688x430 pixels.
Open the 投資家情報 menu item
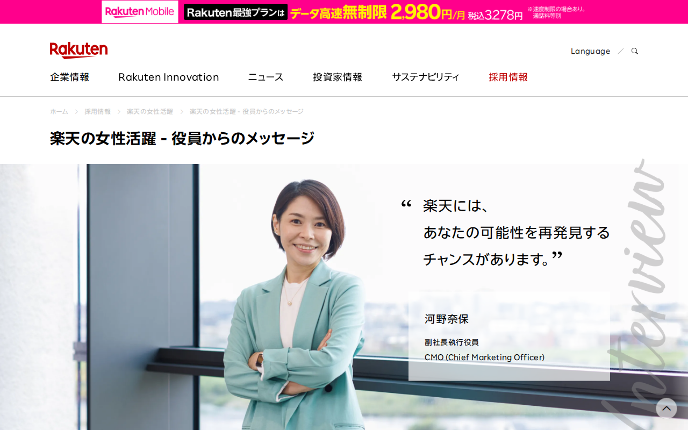pyautogui.click(x=338, y=77)
